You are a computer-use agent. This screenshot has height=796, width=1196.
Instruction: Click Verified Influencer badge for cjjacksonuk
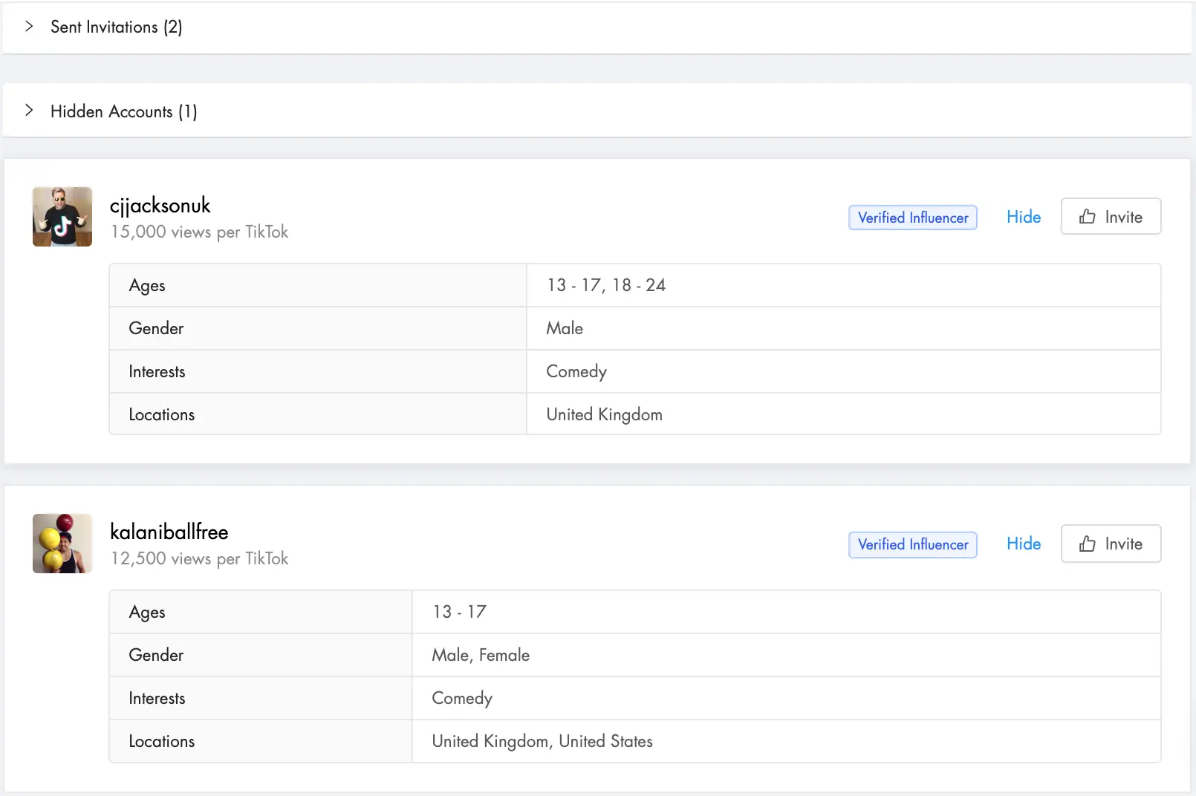[x=912, y=218]
